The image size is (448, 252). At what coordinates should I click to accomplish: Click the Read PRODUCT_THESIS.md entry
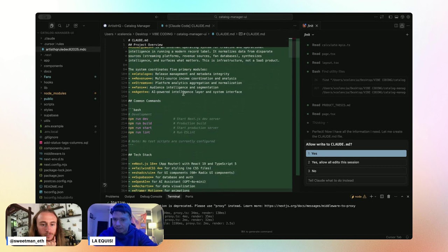331,105
